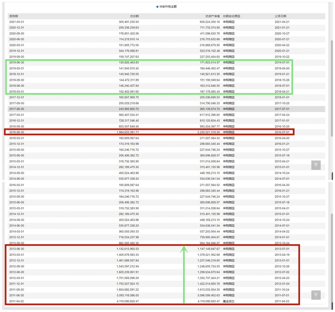The image size is (335, 312).
Task: Select the 2016-06-30 report period cell
Action: pos(17,132)
